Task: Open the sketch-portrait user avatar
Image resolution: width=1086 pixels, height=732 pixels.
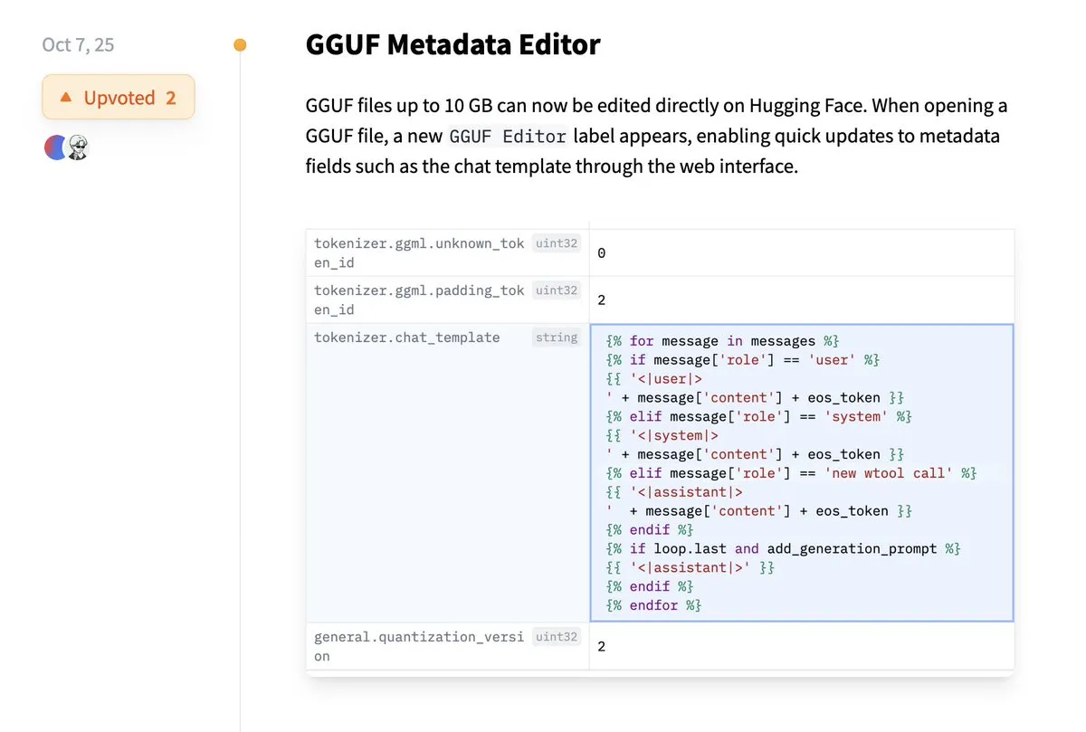Action: (79, 147)
